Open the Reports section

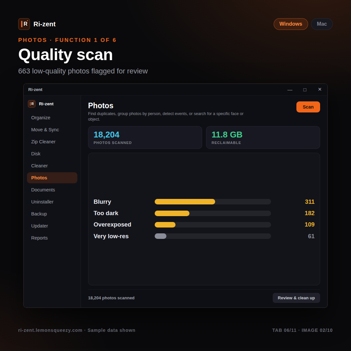point(52,238)
